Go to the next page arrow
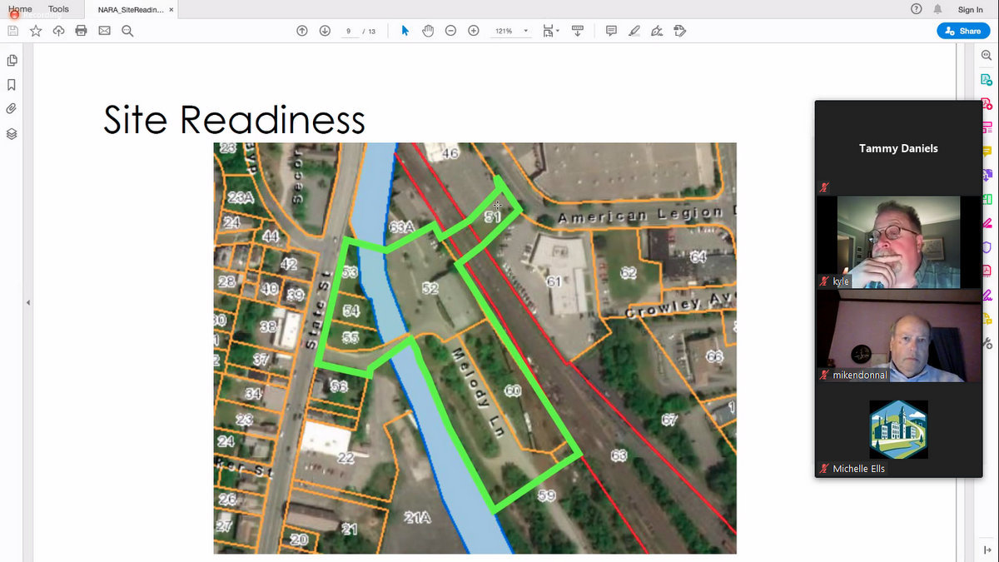 pos(325,31)
